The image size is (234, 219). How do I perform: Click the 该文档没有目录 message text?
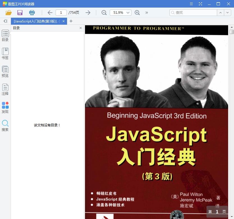(x=47, y=125)
